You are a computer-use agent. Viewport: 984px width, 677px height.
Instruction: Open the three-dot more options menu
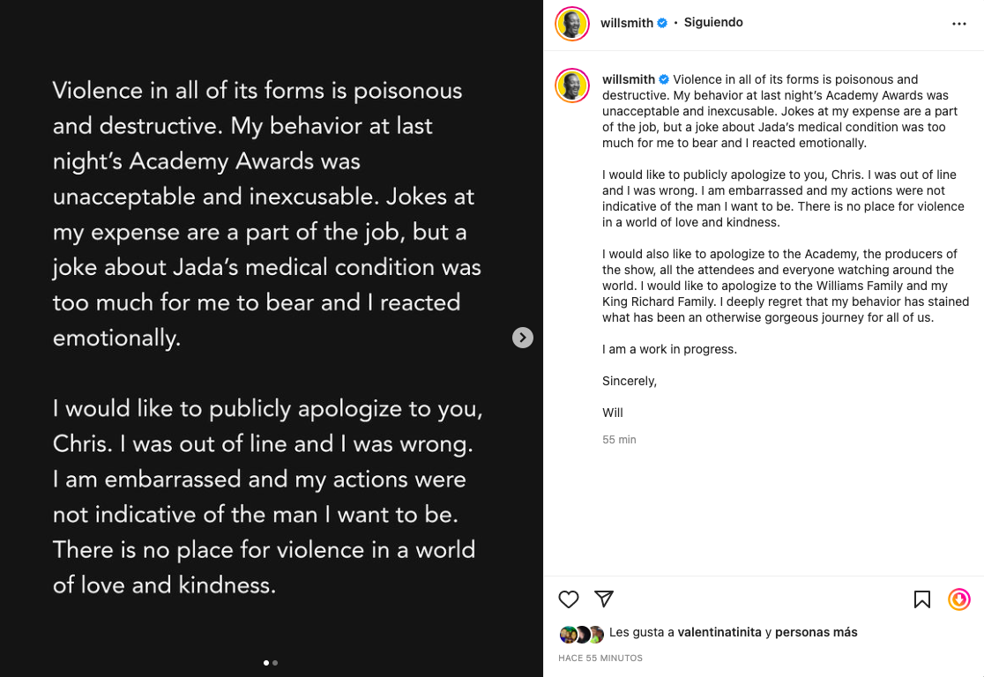pos(959,24)
